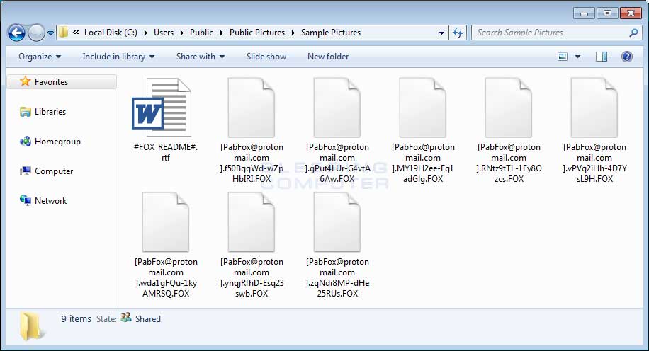Viewport: 649px width, 351px height.
Task: Click file name ending gPut4LUr-G4vtA6Aw.FOX
Action: pos(337,163)
